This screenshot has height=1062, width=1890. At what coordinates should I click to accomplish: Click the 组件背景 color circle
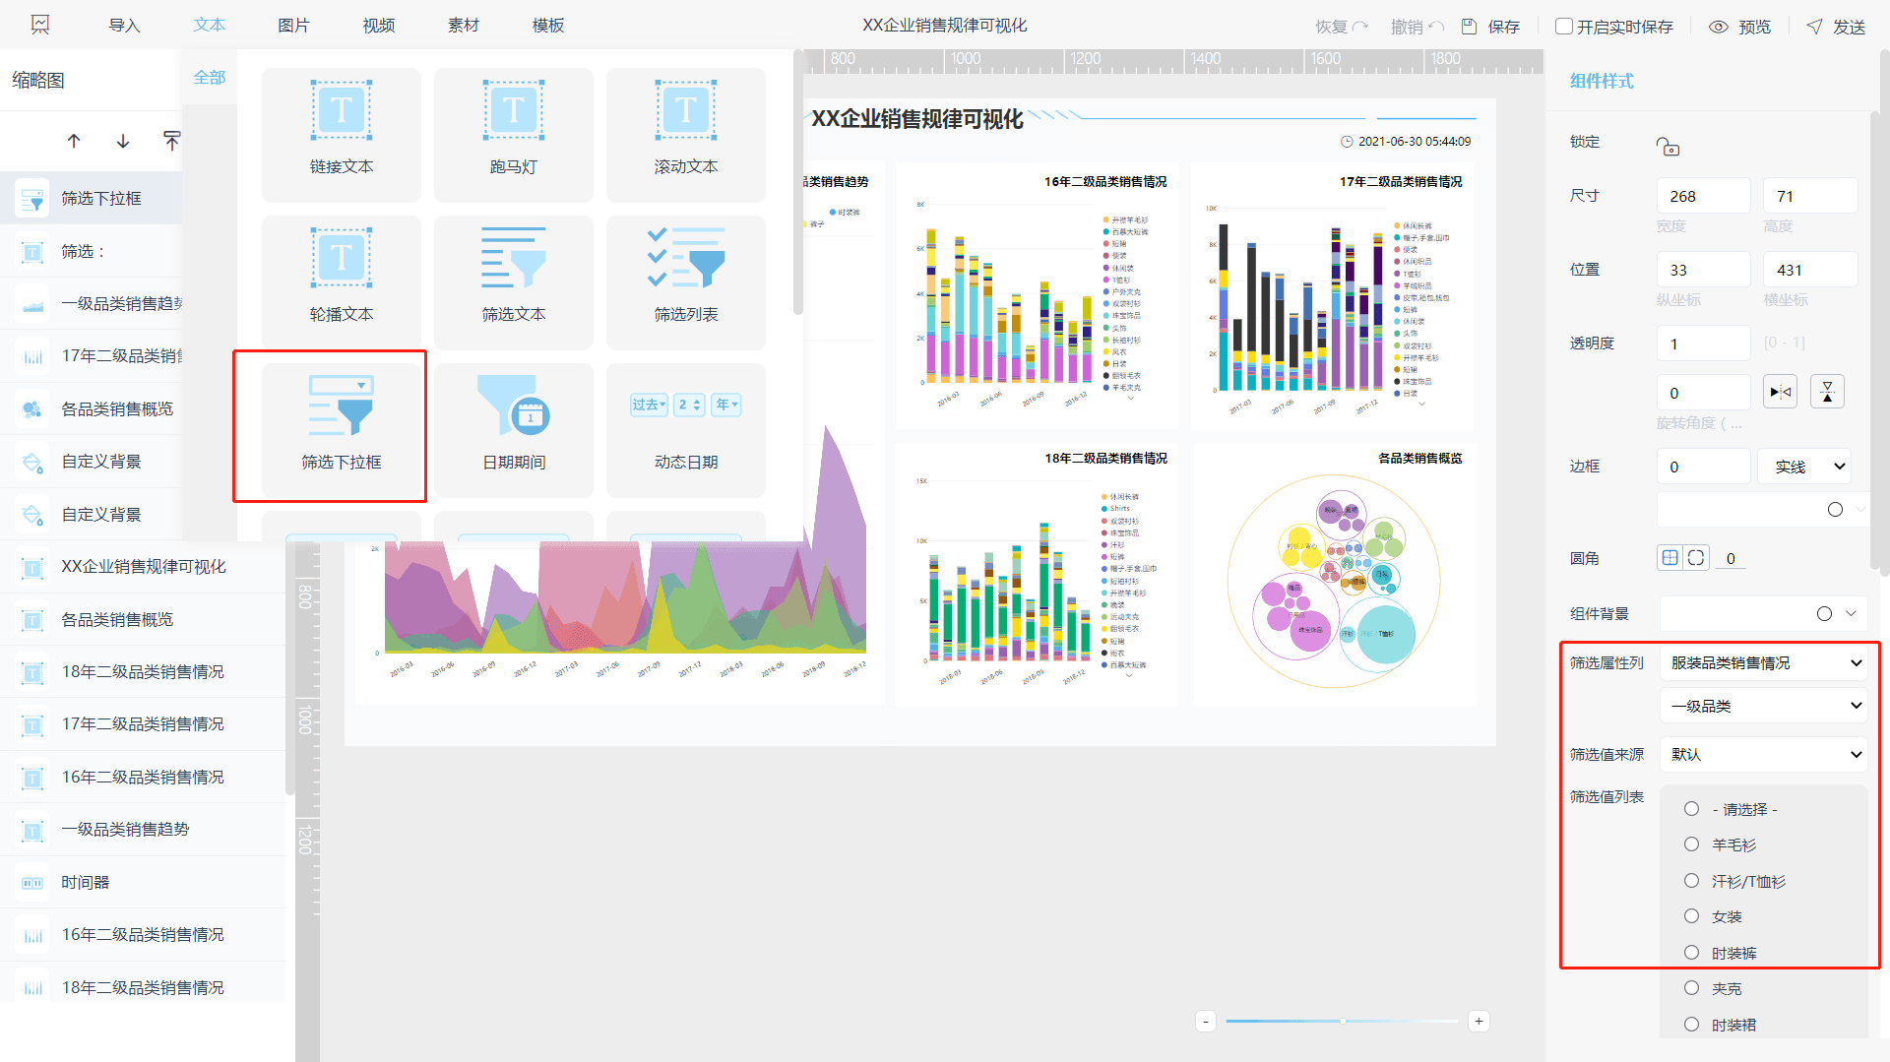point(1824,613)
